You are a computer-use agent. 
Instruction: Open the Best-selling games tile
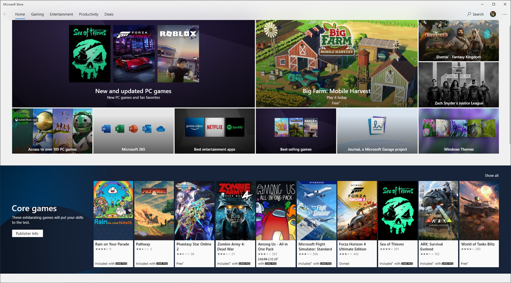pos(296,131)
